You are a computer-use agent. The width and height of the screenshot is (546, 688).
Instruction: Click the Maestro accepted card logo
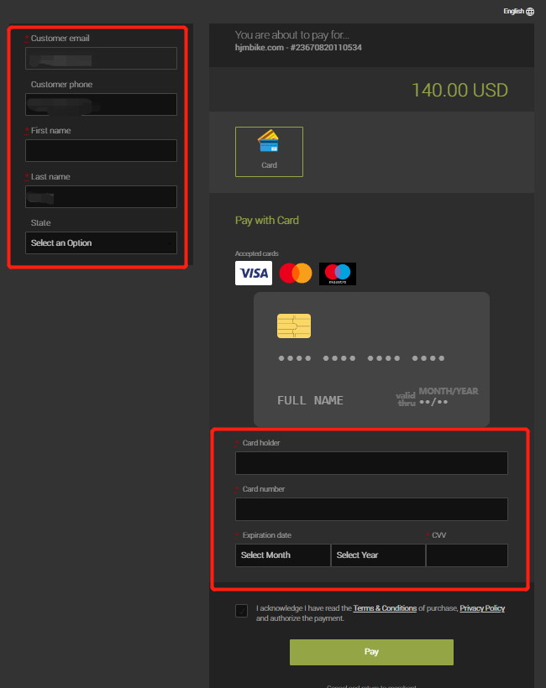(338, 274)
